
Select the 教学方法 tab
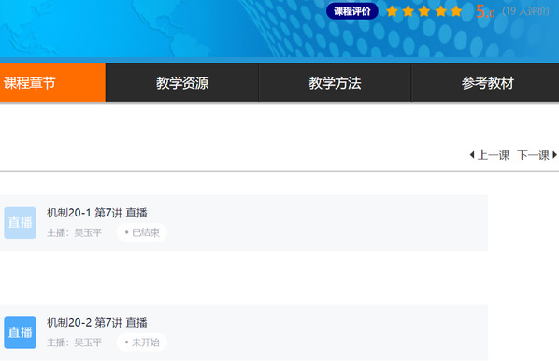pos(335,82)
